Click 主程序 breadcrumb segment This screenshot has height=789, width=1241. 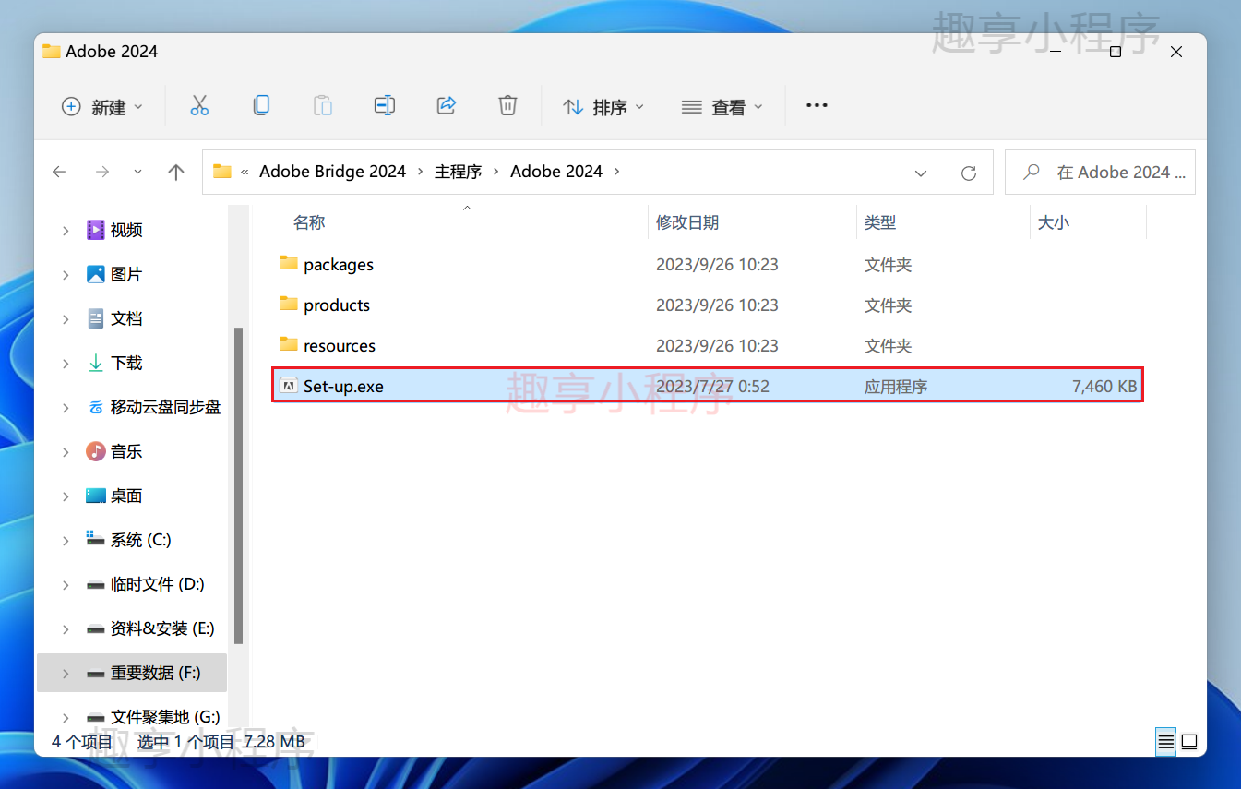pos(459,172)
